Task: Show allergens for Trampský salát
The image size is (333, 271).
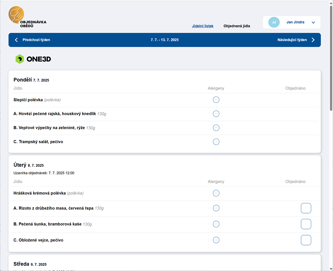Action: coord(216,142)
